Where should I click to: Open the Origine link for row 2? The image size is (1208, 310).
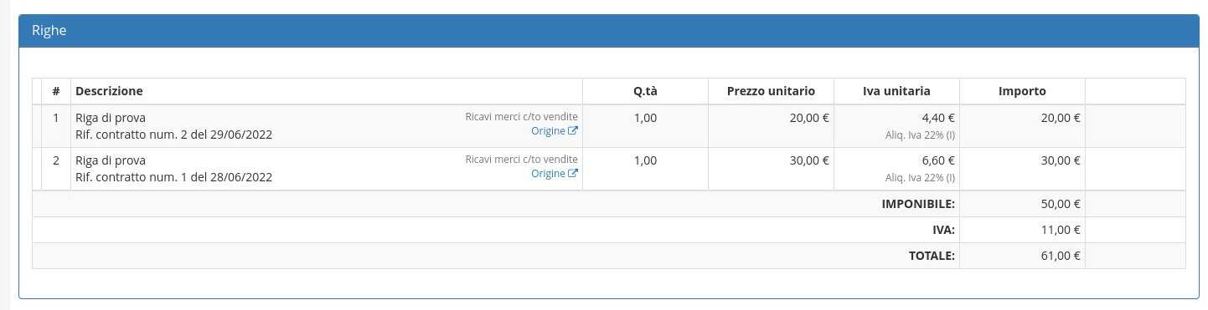pos(554,174)
